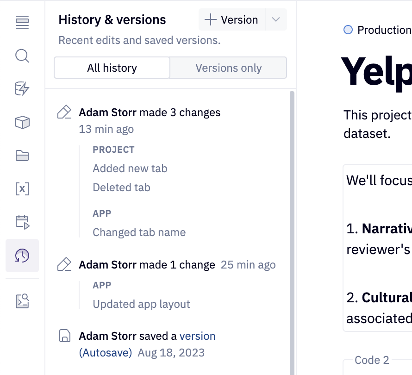Open the data browser cube icon
Image resolution: width=412 pixels, height=375 pixels.
[22, 123]
